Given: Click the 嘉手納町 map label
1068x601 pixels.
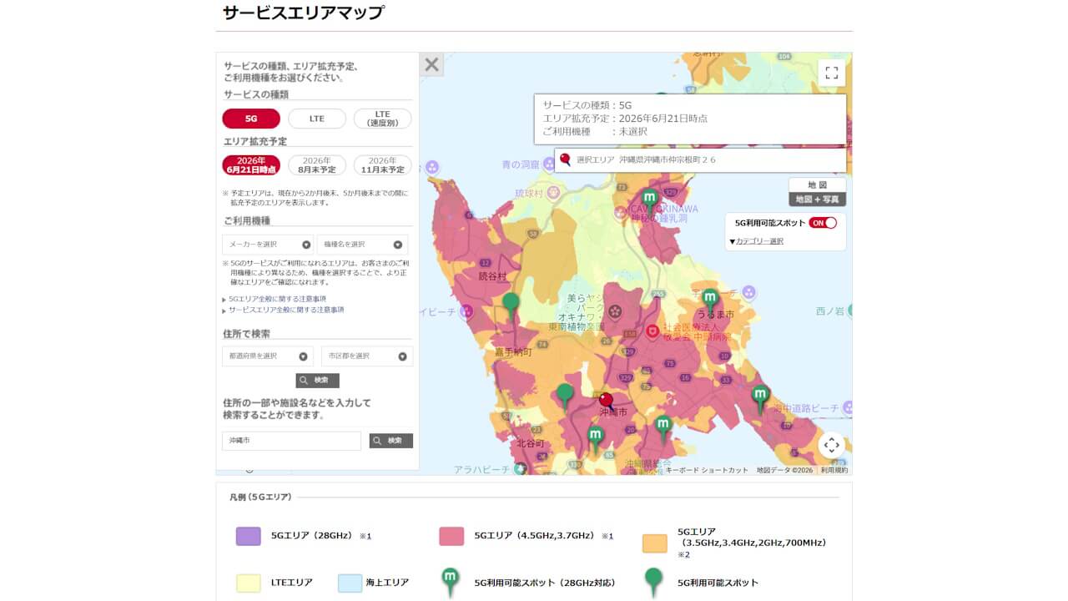Looking at the screenshot, I should click(x=513, y=353).
